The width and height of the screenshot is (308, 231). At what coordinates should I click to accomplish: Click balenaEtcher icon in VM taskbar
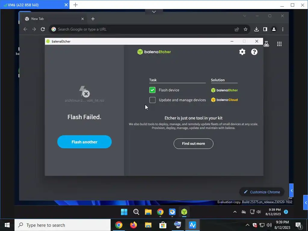pyautogui.click(x=184, y=212)
